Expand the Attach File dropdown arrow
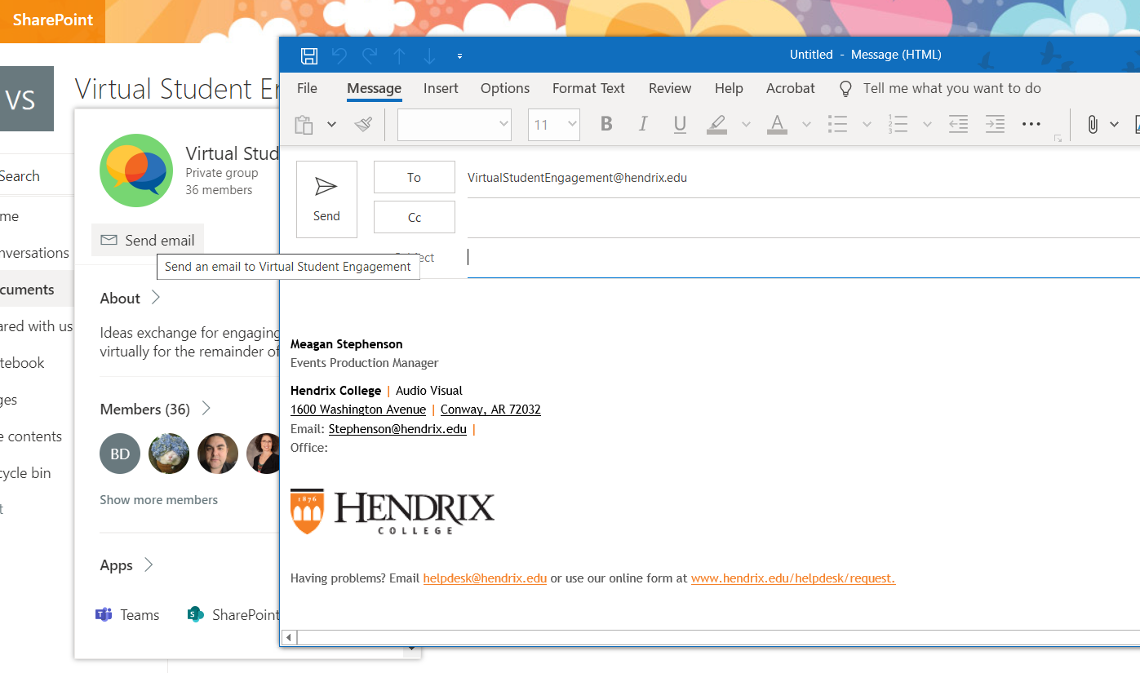 (x=1115, y=125)
